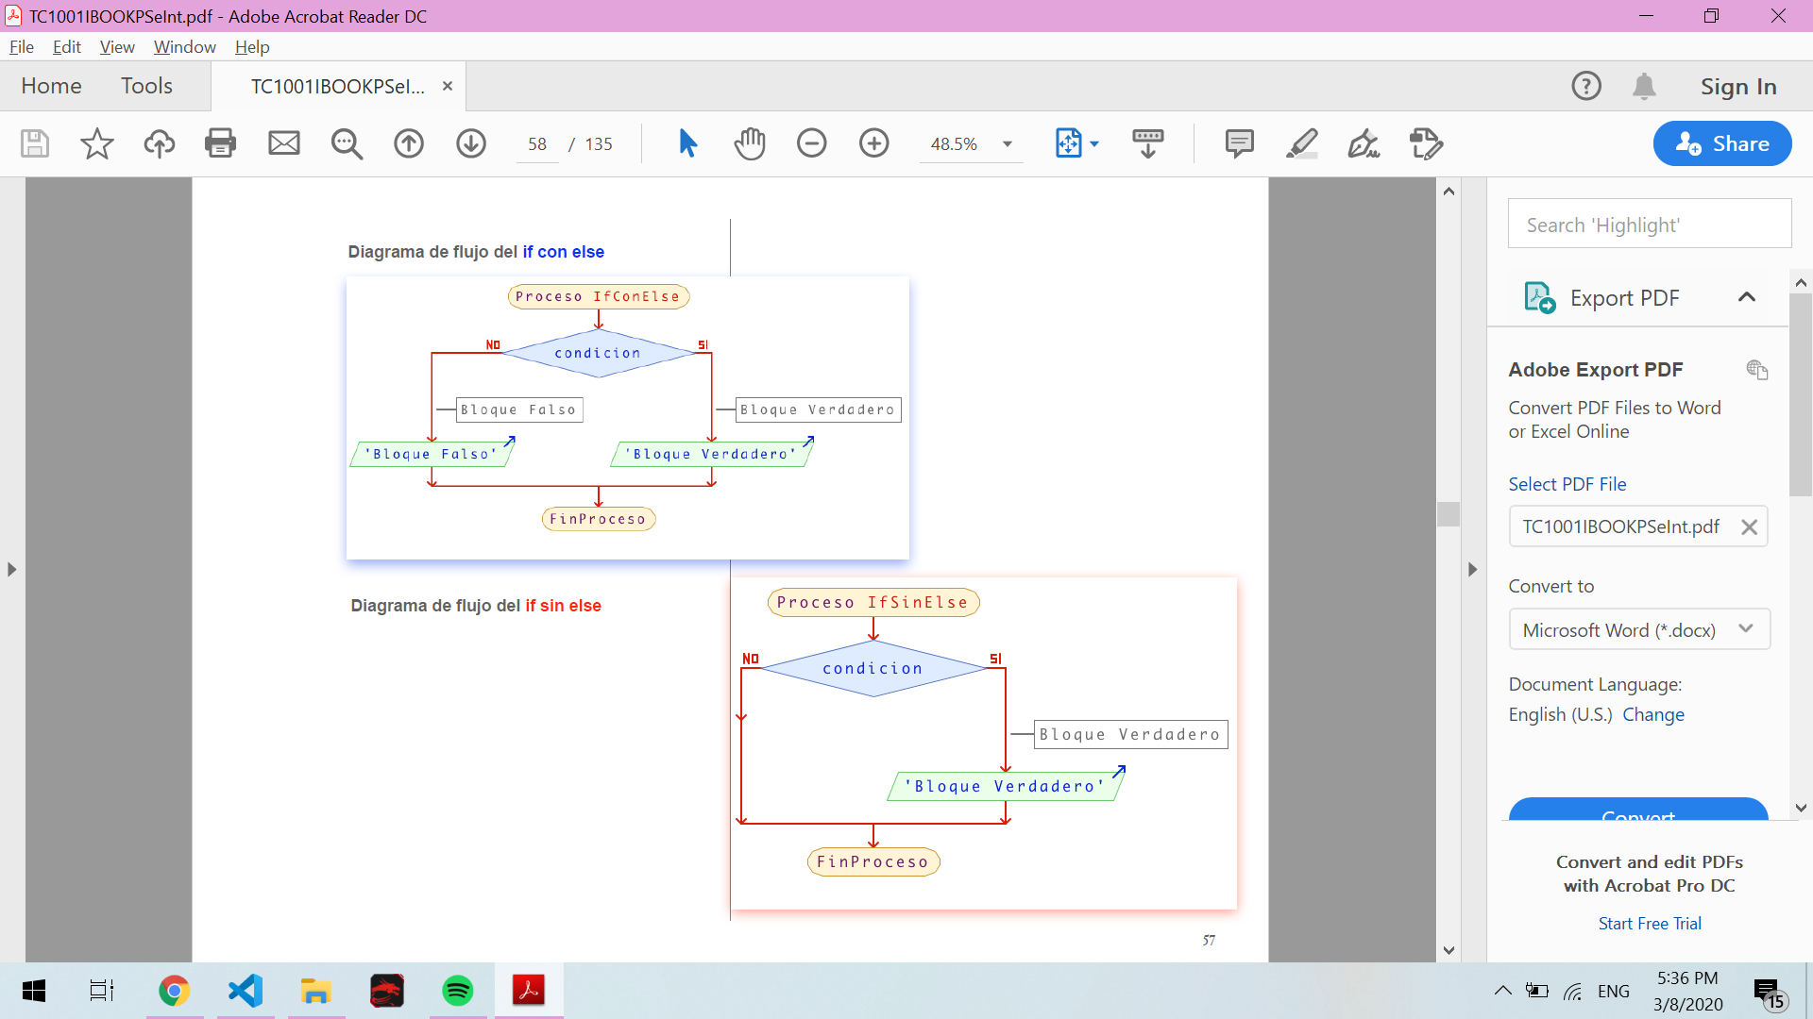Viewport: 1813px width, 1019px height.
Task: Click the Send file by email icon
Action: coord(283,143)
